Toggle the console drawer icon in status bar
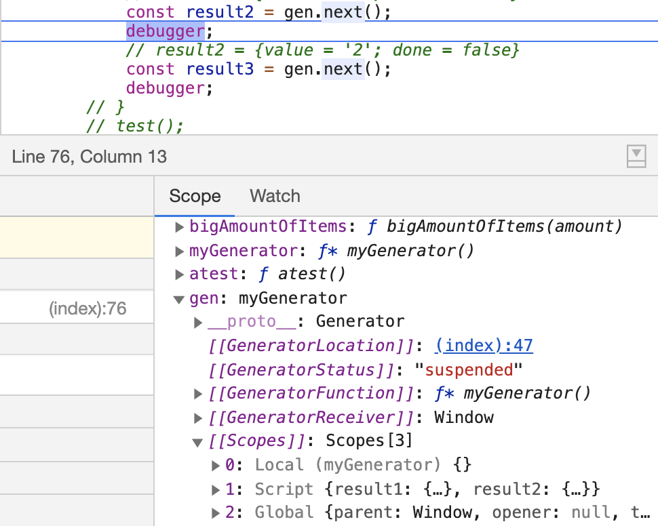Screen dimensions: 658x526 click(x=636, y=157)
